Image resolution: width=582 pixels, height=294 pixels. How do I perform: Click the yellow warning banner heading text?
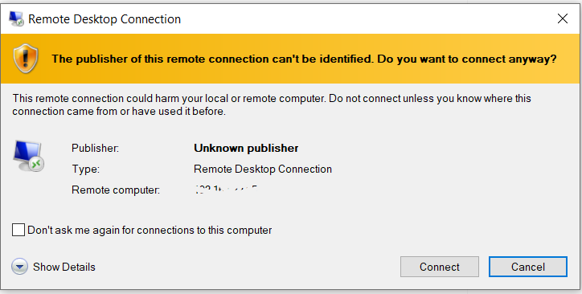(304, 59)
